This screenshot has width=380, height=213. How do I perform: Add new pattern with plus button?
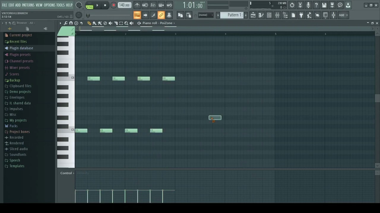(x=246, y=15)
